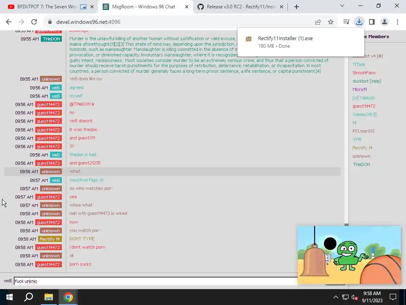Select member Rectify 14 in members list
This screenshot has height=305, width=406.
(x=362, y=148)
